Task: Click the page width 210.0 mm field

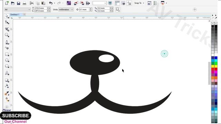Action: (x=41, y=8)
